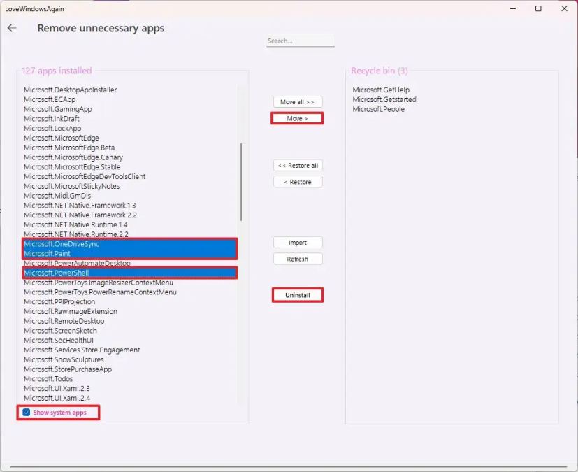Click the apps list vertical scrollbar thumb
This screenshot has width=578, height=472.
click(x=241, y=183)
